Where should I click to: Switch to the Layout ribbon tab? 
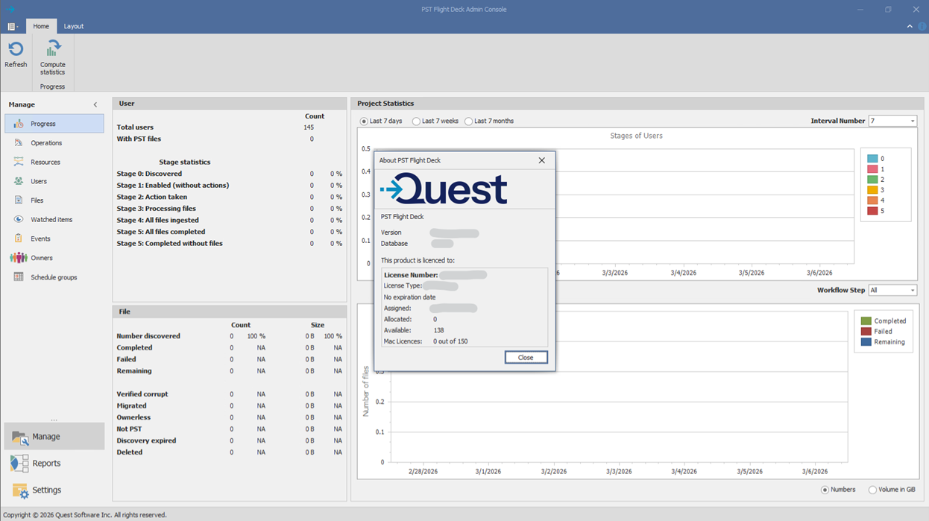click(x=74, y=26)
